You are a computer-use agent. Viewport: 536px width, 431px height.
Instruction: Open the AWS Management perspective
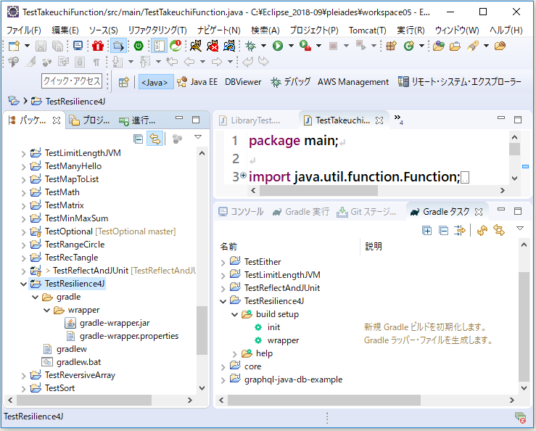click(353, 82)
